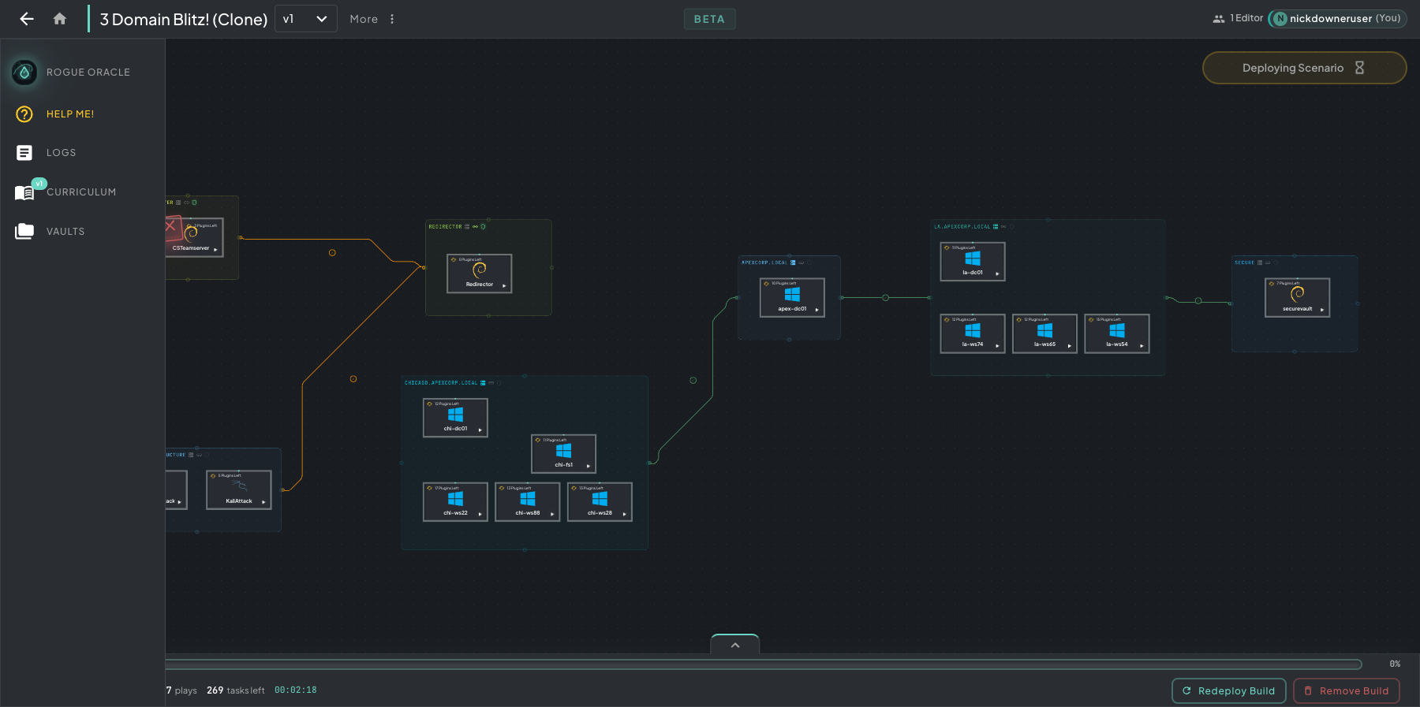This screenshot has height=707, width=1420.
Task: Toggle the APEXCORP.LOCAL link icon
Action: click(x=802, y=262)
